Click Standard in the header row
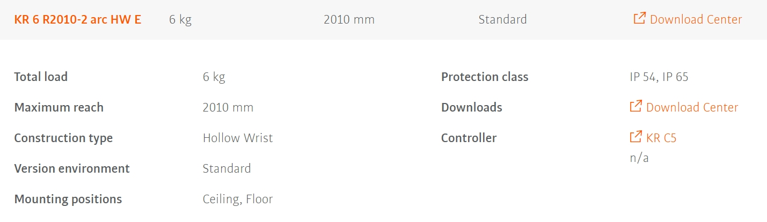 (x=502, y=20)
